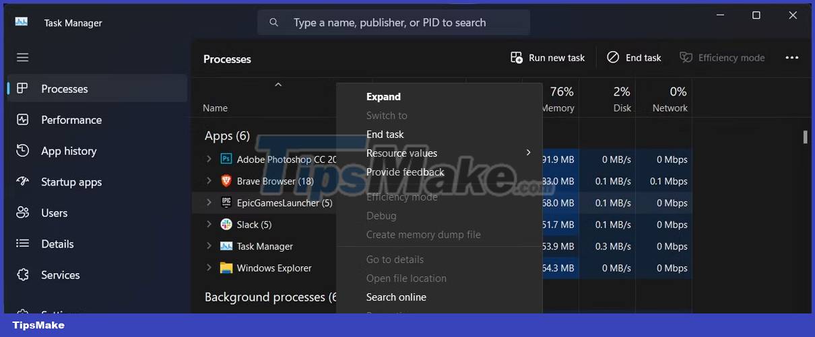Click the Run new task icon
The image size is (815, 337).
coord(517,58)
